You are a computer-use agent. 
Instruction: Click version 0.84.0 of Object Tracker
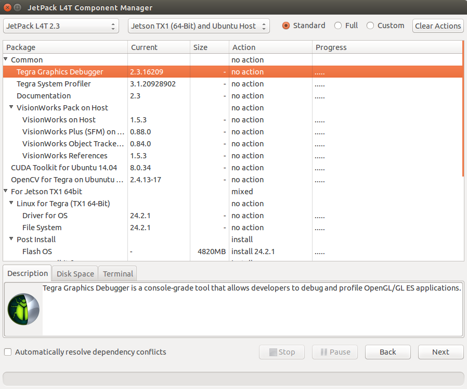point(140,144)
